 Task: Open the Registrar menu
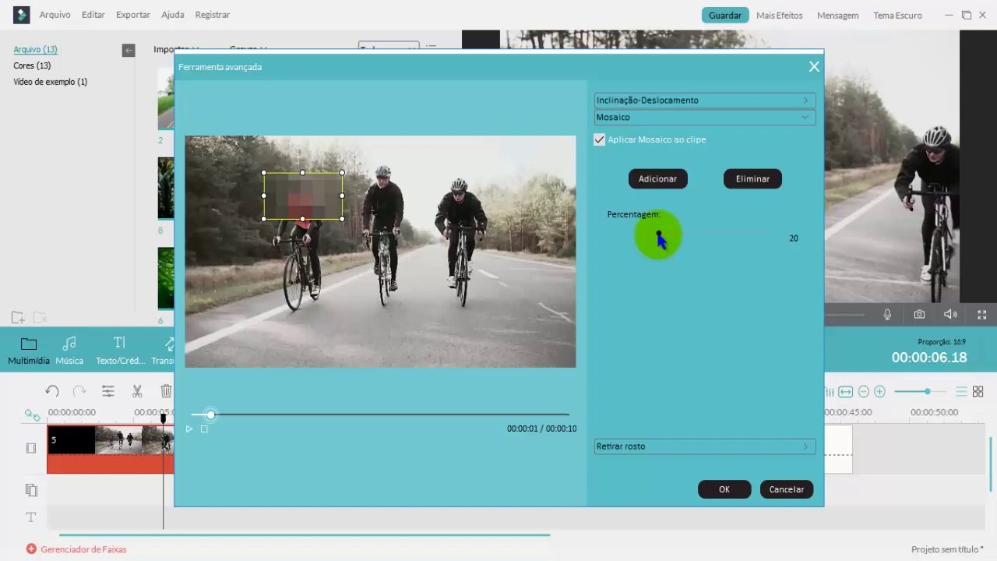[x=213, y=15]
